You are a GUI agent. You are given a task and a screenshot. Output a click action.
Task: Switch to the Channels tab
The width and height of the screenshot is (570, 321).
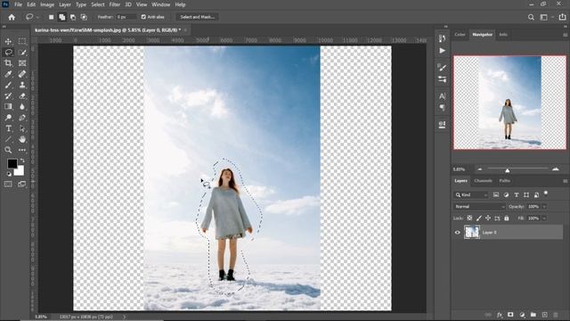[x=483, y=181]
